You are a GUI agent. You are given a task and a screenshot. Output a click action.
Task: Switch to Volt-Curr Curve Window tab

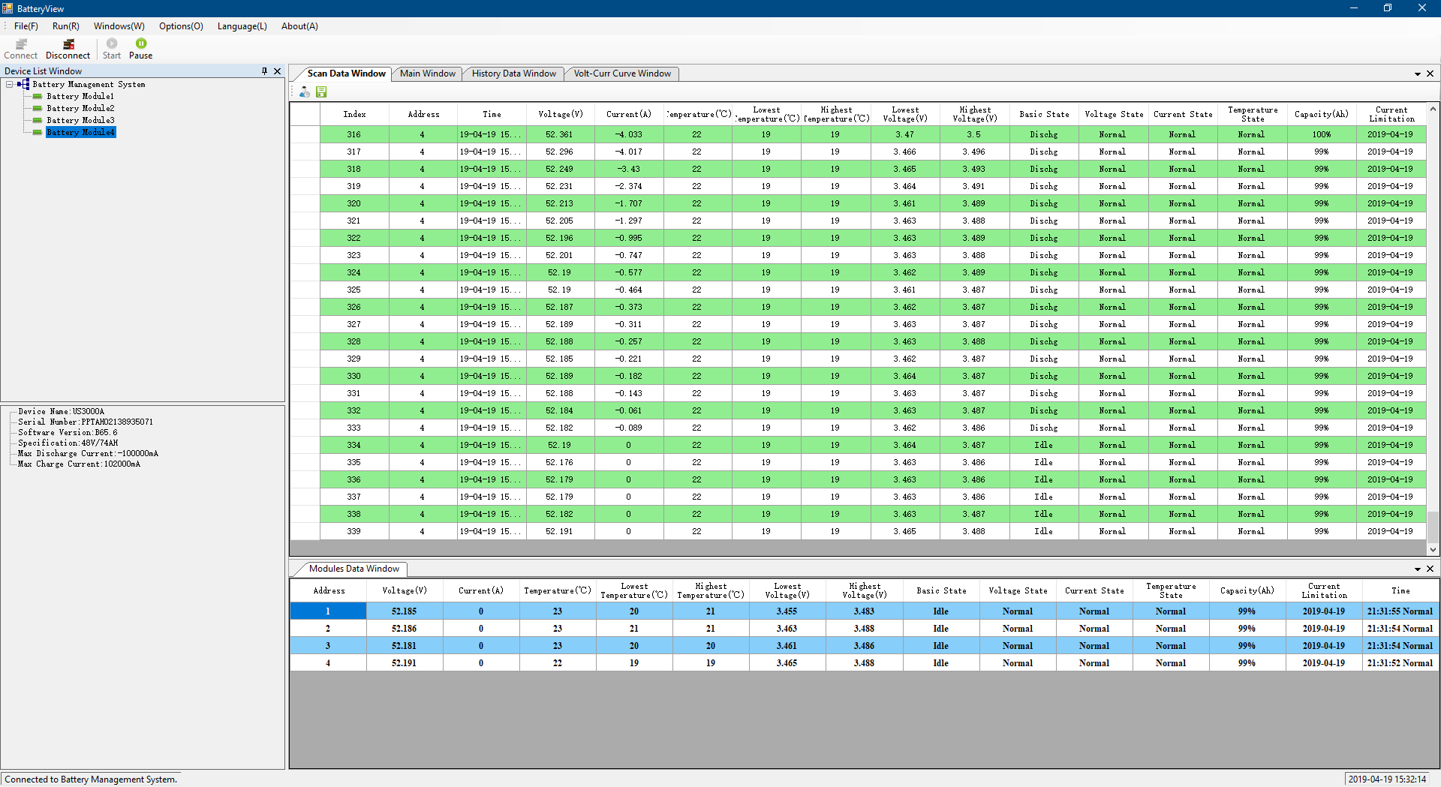tap(622, 74)
